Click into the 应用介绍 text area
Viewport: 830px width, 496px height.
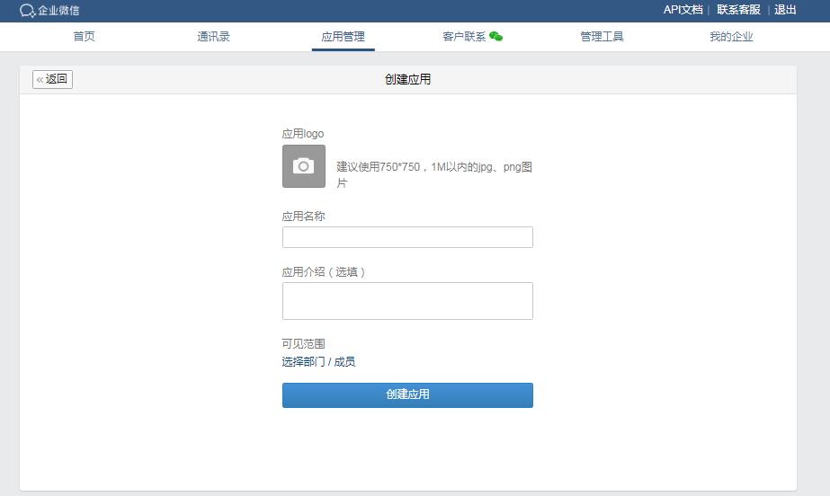[407, 301]
